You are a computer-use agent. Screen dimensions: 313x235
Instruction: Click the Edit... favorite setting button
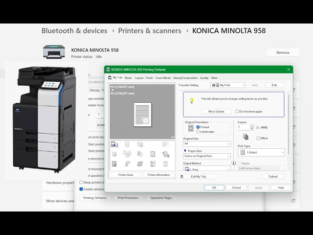(x=275, y=85)
